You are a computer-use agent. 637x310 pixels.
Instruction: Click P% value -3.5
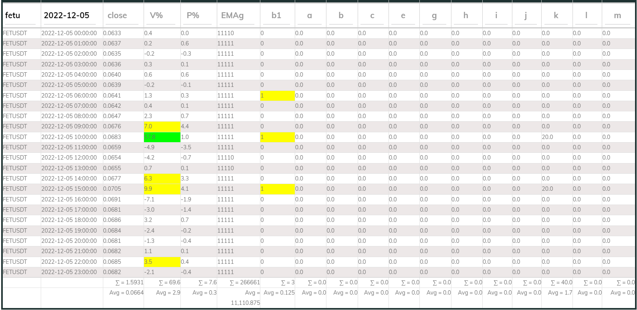186,147
